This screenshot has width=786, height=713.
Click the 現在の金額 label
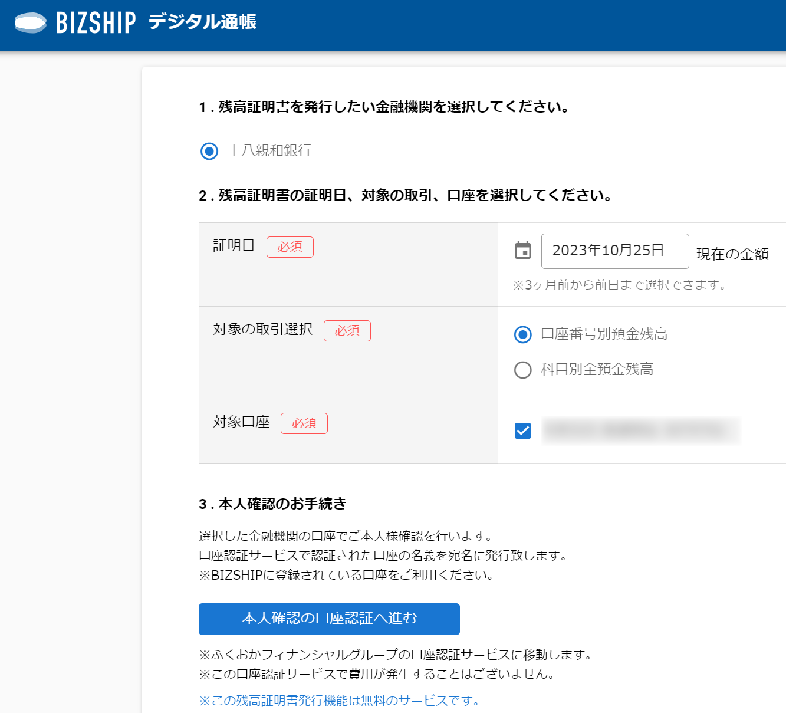coord(733,254)
